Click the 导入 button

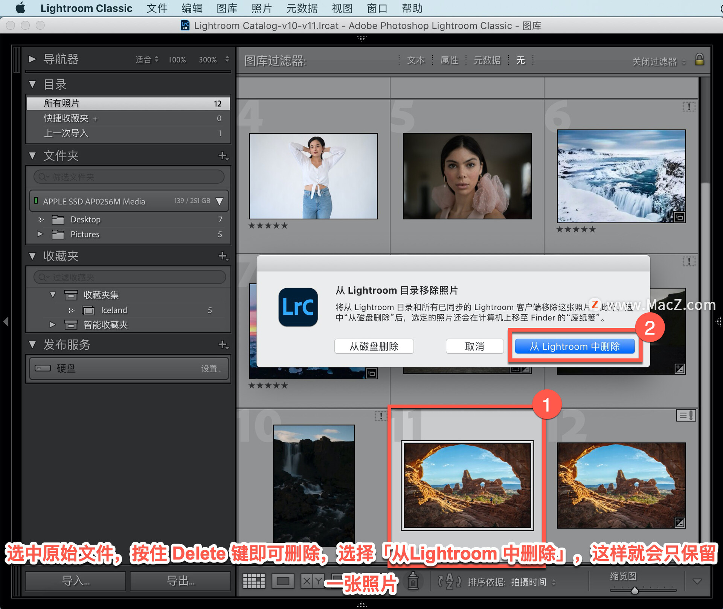click(x=75, y=581)
